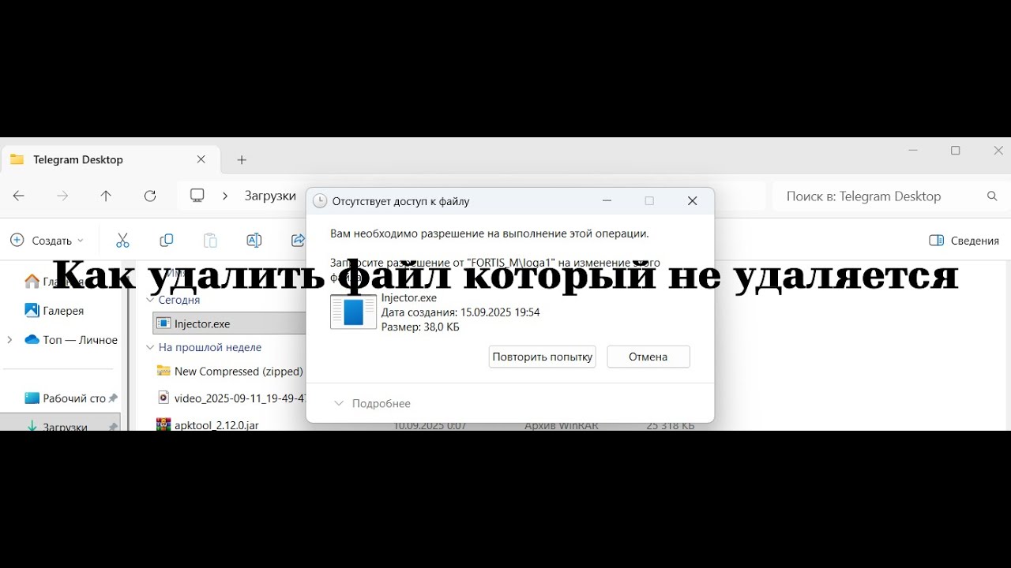The height and width of the screenshot is (568, 1011).
Task: Click the dialog title clock icon
Action: pyautogui.click(x=320, y=201)
